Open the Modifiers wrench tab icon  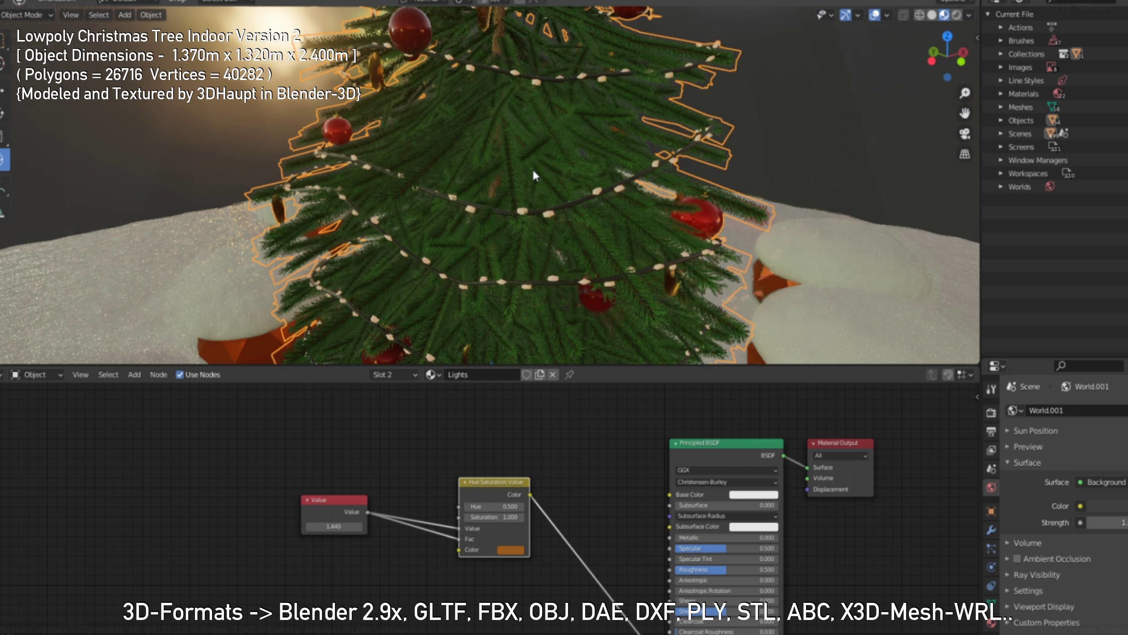991,530
